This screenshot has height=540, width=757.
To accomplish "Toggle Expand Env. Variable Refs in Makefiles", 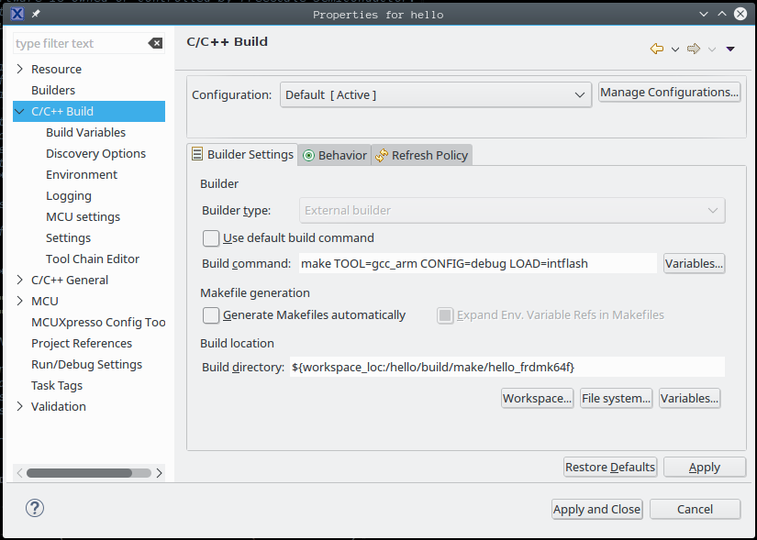I will coord(446,315).
